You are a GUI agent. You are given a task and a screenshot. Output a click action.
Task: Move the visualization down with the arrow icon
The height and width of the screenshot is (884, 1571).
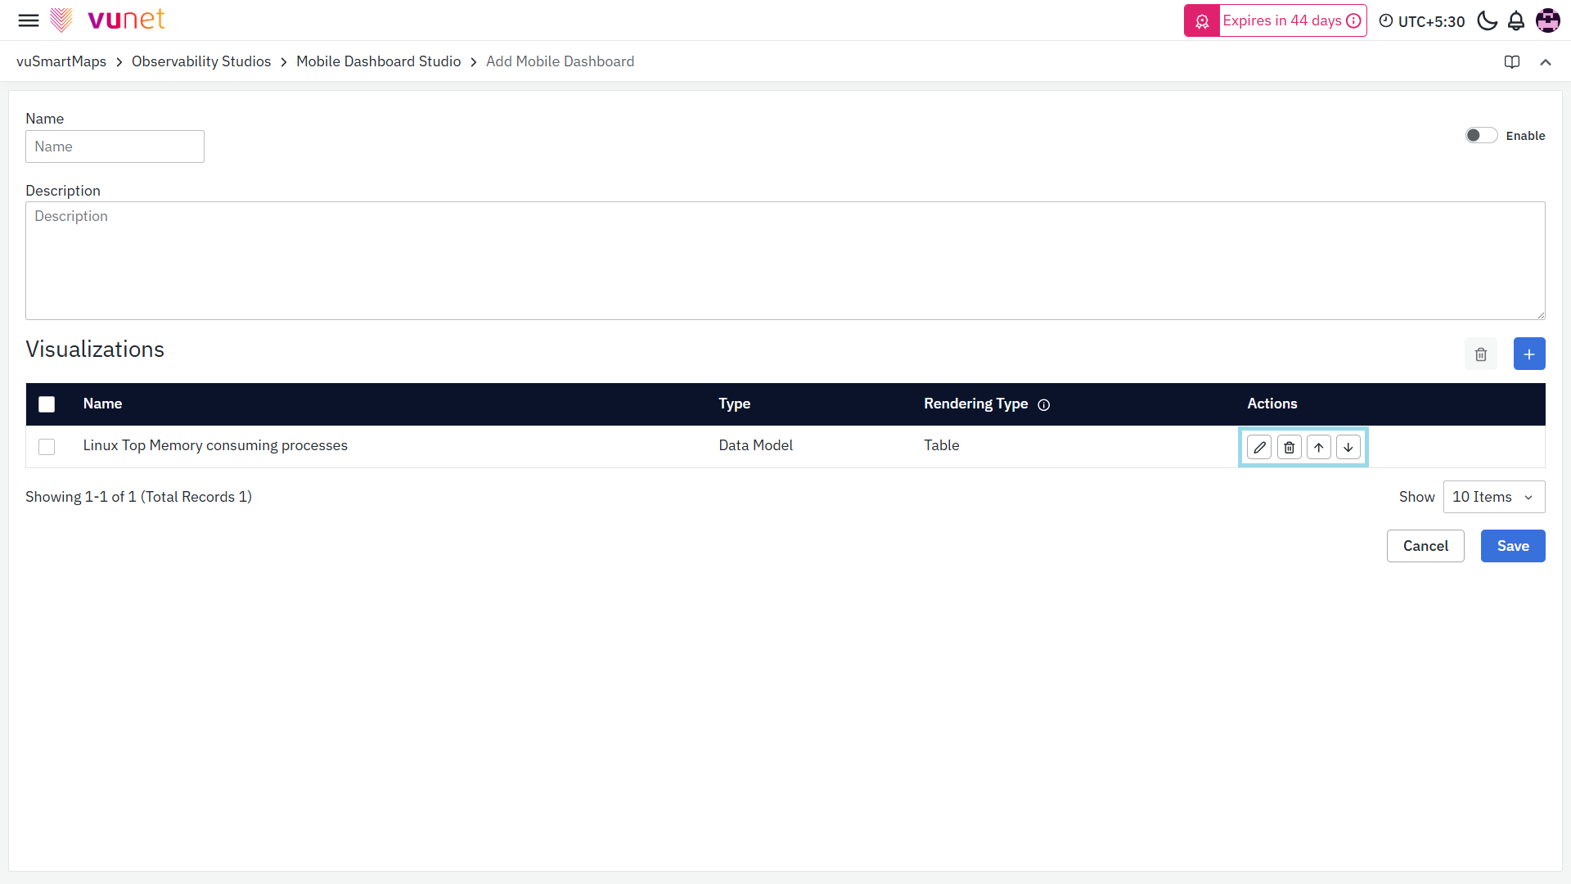pyautogui.click(x=1348, y=447)
